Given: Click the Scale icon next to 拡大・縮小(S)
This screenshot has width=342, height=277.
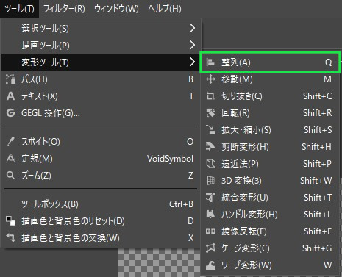Looking at the screenshot, I should 210,130.
